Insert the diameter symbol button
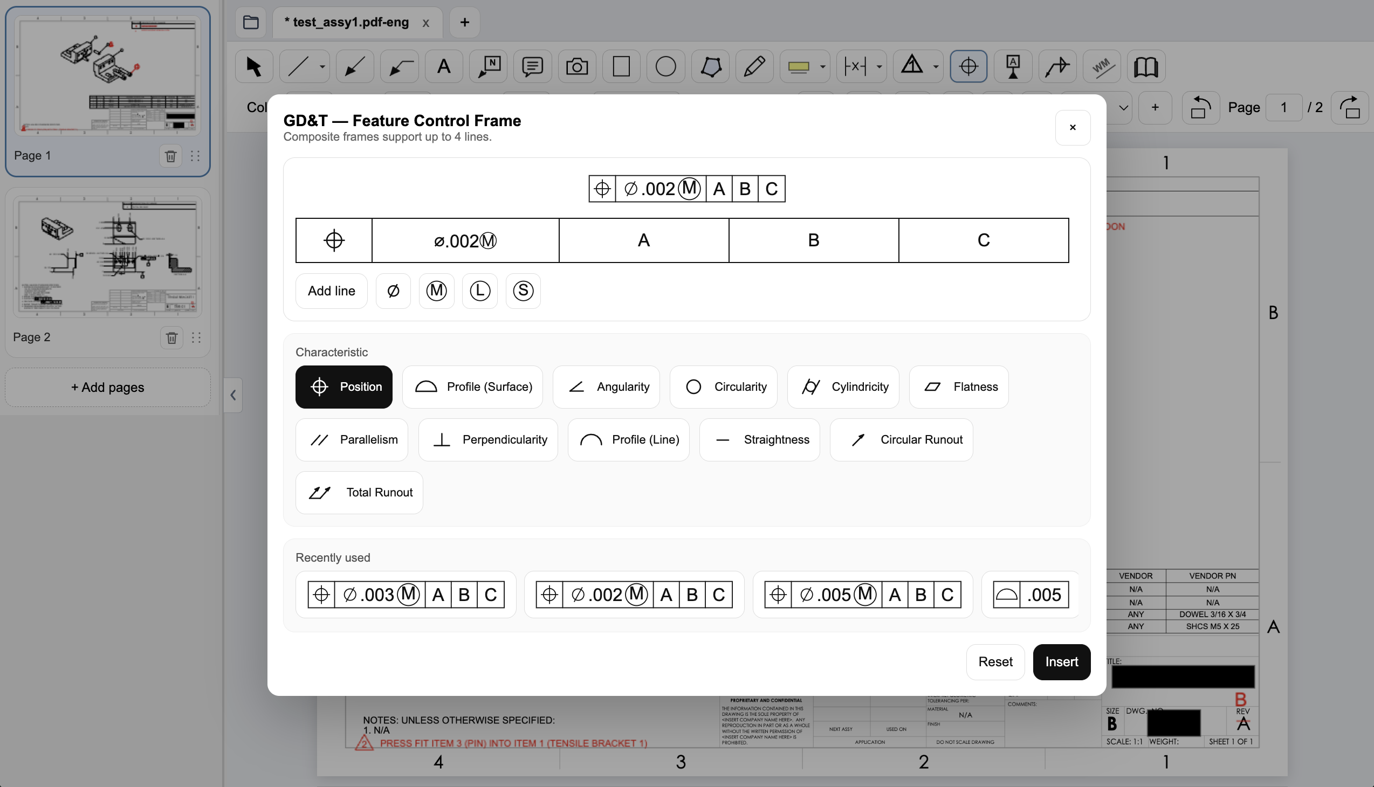1374x787 pixels. 393,291
